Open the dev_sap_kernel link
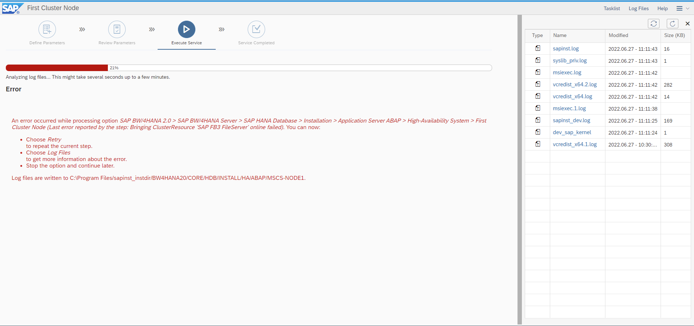 pyautogui.click(x=572, y=132)
